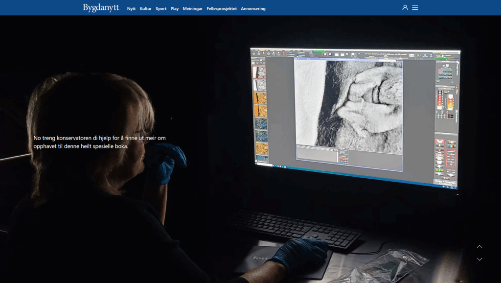This screenshot has width=501, height=283.
Task: Click the green progress bar in the monitor toolbar
Action: [x=319, y=51]
